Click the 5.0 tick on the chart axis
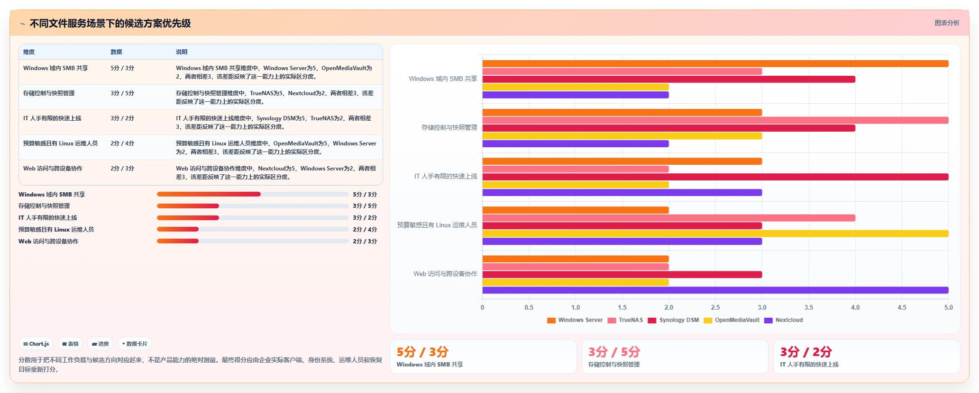The width and height of the screenshot is (979, 393). click(x=948, y=307)
